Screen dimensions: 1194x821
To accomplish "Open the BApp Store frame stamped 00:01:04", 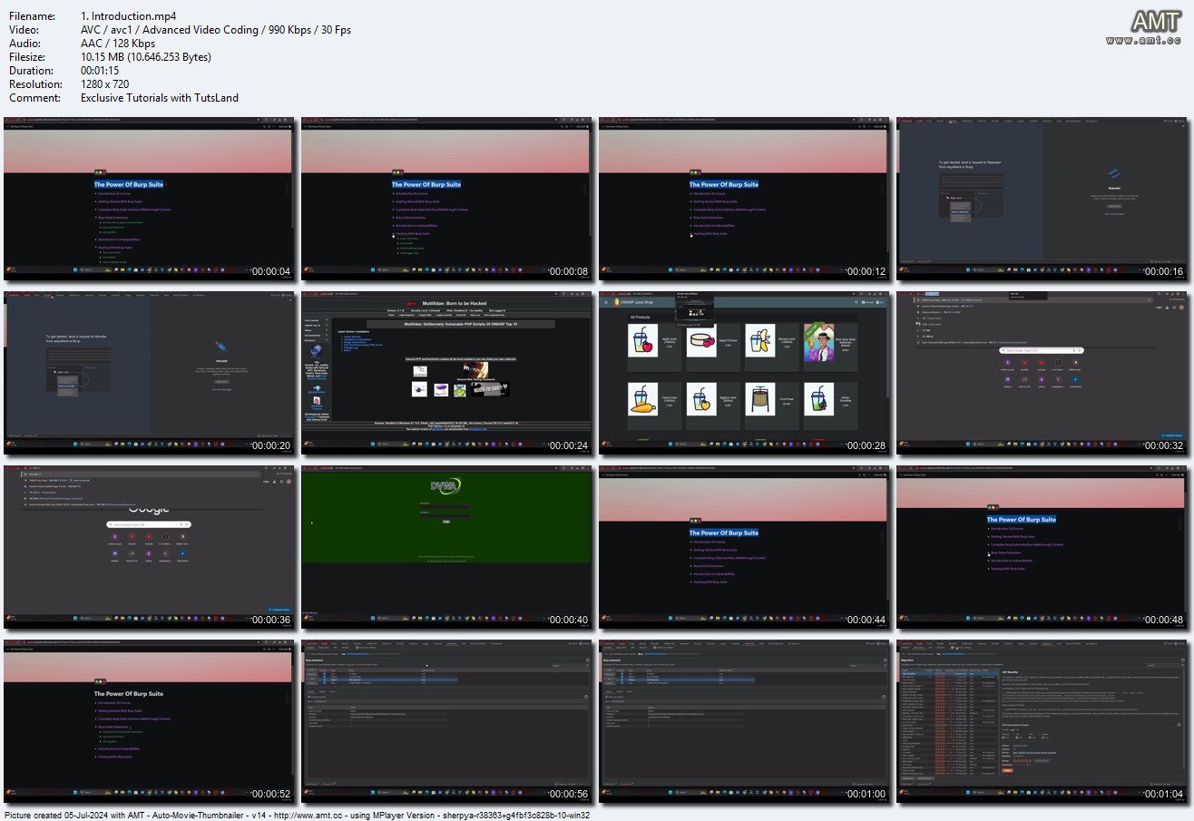I will [1042, 719].
